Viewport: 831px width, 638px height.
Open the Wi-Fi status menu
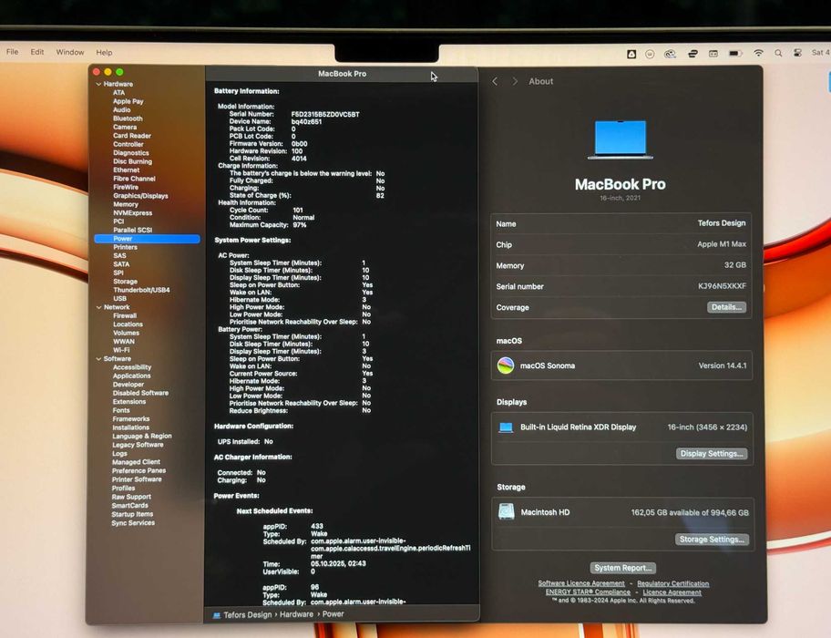pyautogui.click(x=758, y=53)
